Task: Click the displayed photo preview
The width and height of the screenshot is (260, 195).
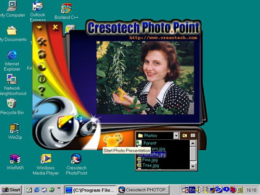Action: coord(145,77)
